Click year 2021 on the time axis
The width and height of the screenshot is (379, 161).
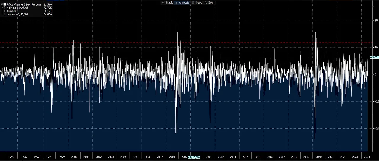(331, 157)
